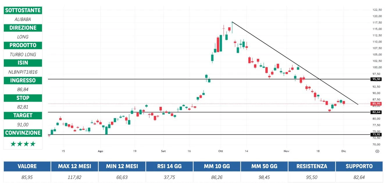Click the TARGET value 91,00
Screen dimensions: 386x183
(x=23, y=125)
